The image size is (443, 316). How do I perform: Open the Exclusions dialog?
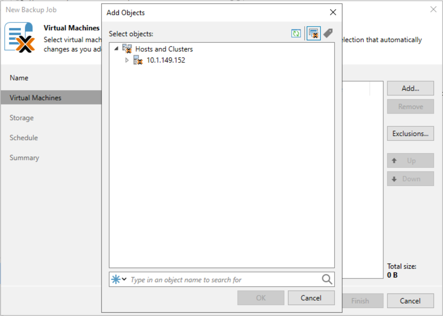(x=410, y=133)
